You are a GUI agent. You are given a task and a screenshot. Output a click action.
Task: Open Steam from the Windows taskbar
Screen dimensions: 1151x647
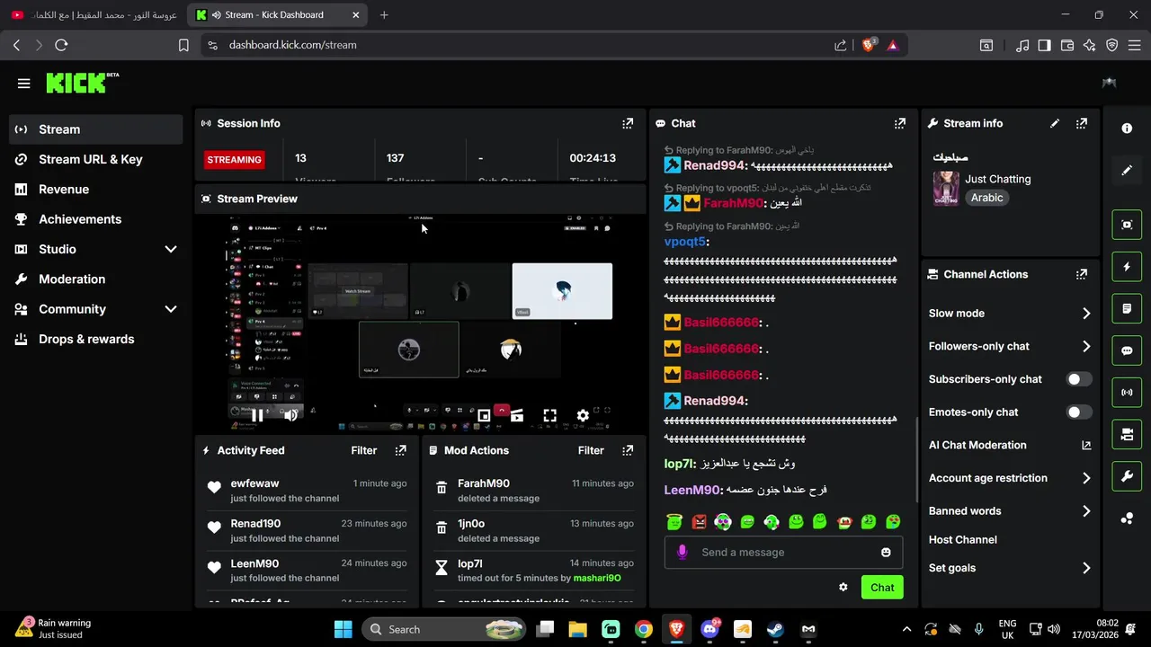775,629
